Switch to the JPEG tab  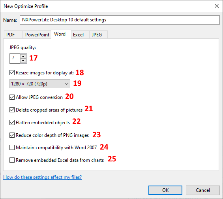click(98, 35)
